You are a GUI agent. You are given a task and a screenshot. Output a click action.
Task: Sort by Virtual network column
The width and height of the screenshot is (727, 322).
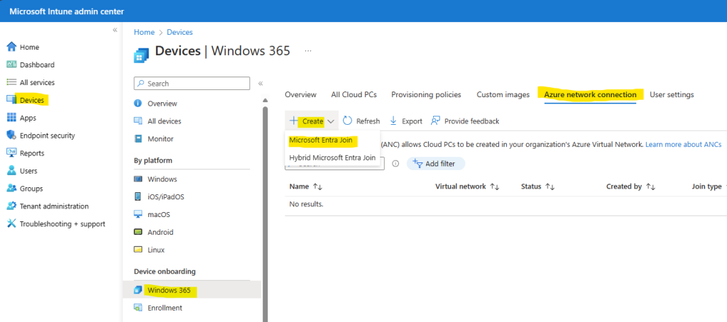(495, 187)
